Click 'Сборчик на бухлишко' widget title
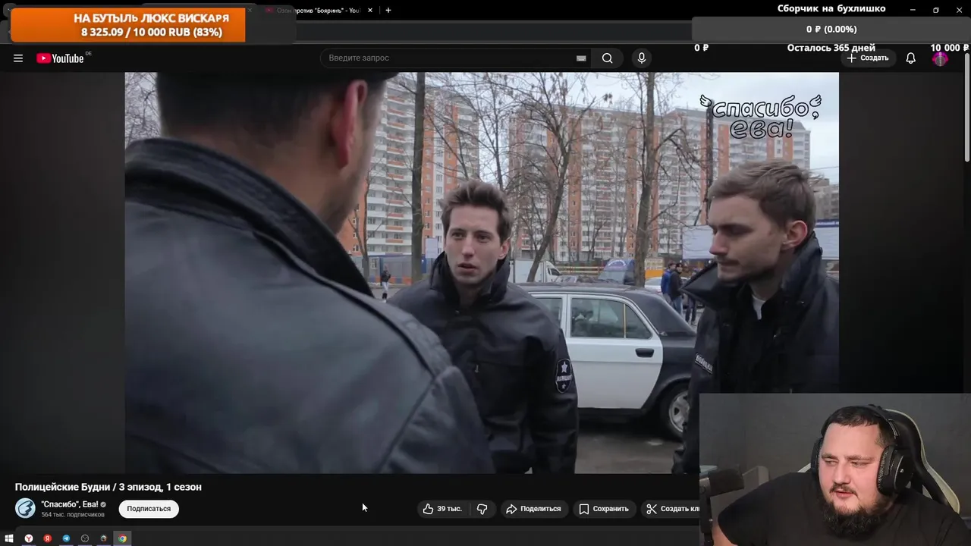 (831, 9)
